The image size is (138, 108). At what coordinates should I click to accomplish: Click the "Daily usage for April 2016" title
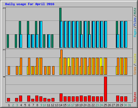pos(30,4)
